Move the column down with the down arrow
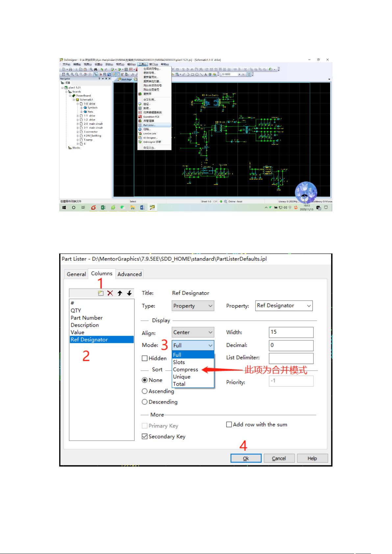Image resolution: width=392 pixels, height=554 pixels. coord(129,293)
